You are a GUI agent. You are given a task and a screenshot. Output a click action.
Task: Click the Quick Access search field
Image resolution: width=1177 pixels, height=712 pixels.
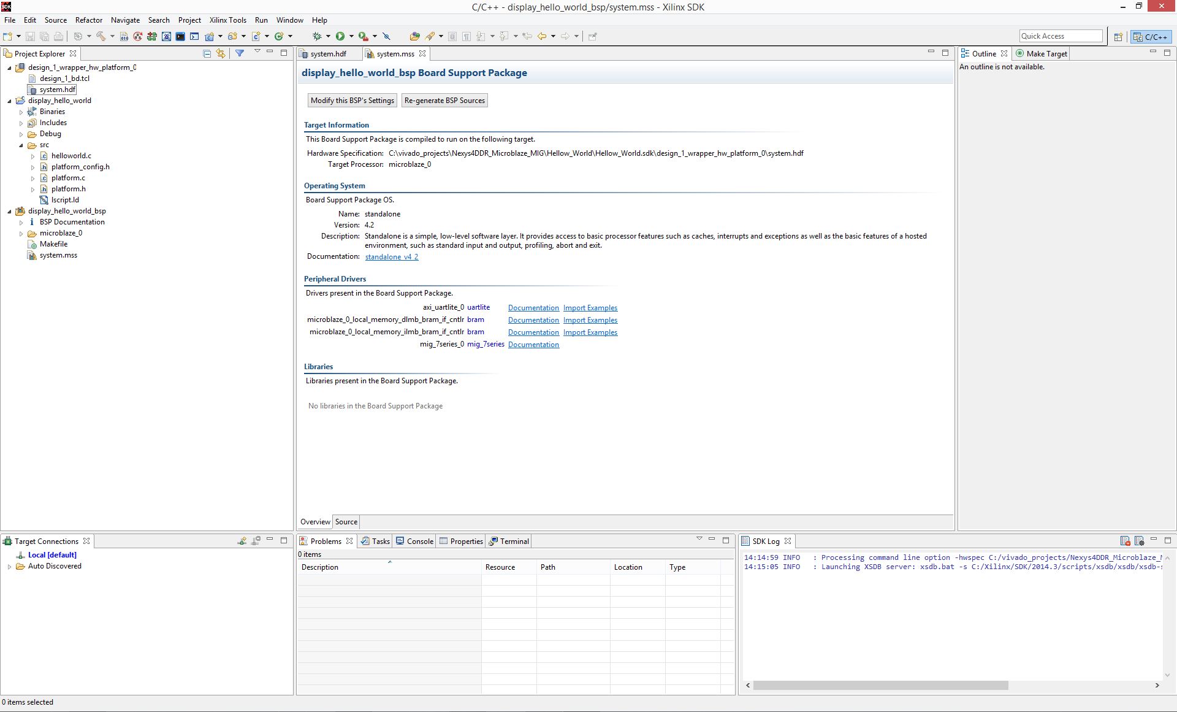click(1061, 36)
